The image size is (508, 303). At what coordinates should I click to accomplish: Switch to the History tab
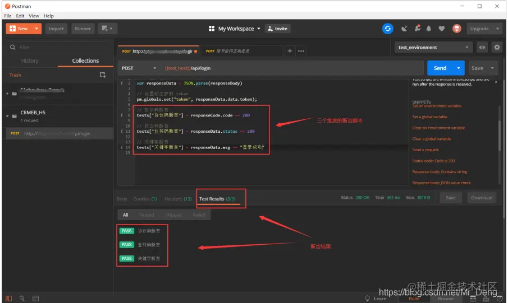pyautogui.click(x=30, y=60)
